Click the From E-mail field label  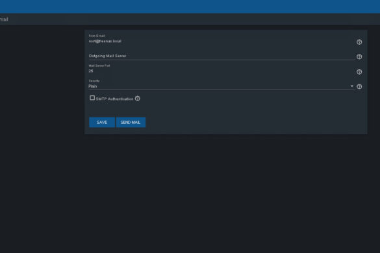point(97,36)
